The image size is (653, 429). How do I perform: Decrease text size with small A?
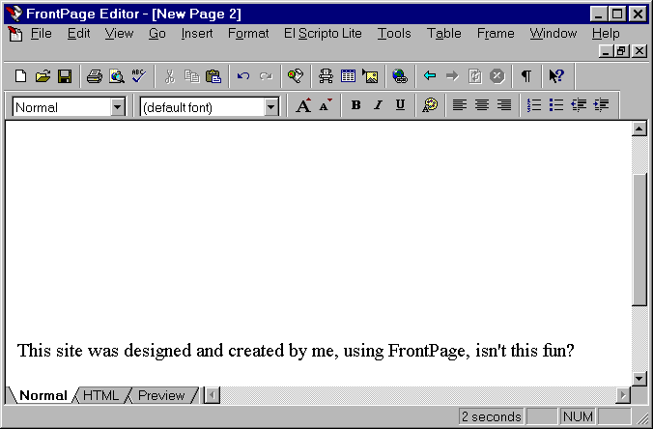pyautogui.click(x=326, y=105)
